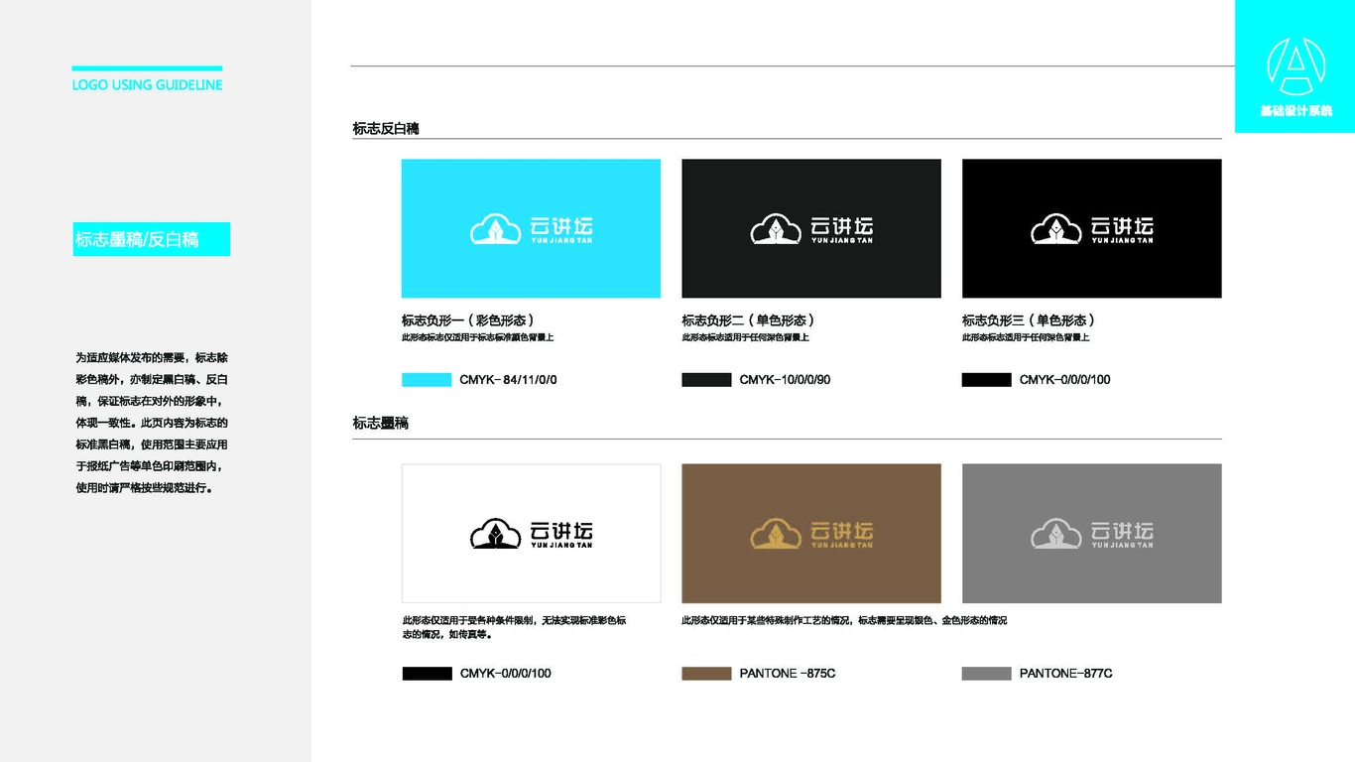Pick the black swatch under 标志负形三
The width and height of the screenshot is (1355, 762).
987,380
